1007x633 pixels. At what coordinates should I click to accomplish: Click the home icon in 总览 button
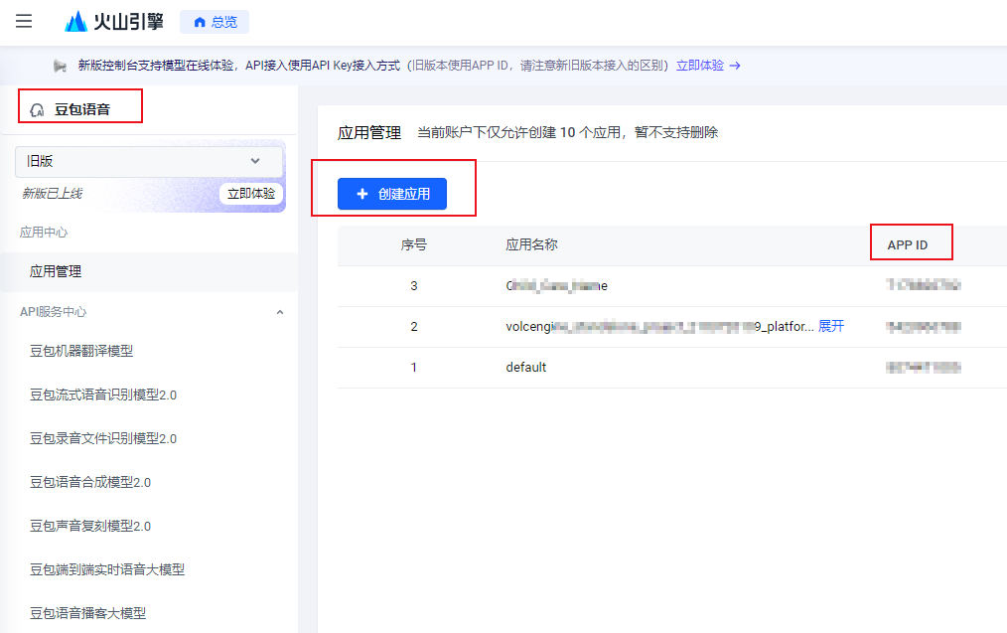pyautogui.click(x=200, y=23)
